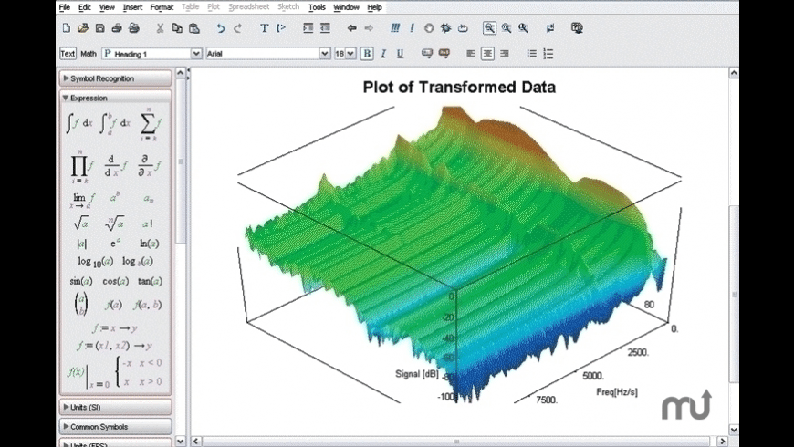Viewport: 794px width, 447px height.
Task: Open the Insert menu
Action: 132,7
